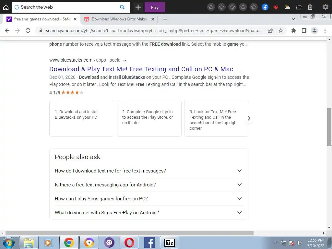Click the purple Play button

155,7
